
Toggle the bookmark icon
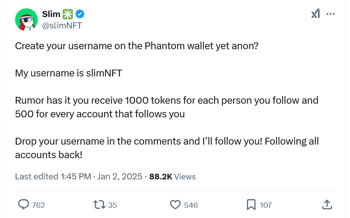click(x=251, y=205)
